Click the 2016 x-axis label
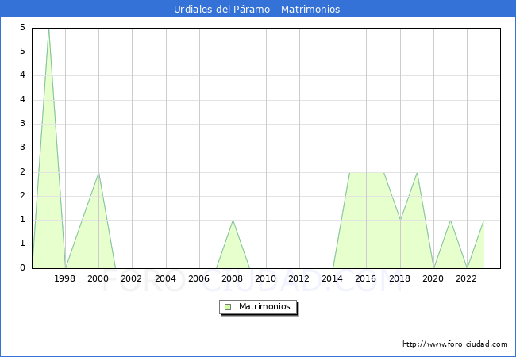The image size is (516, 357). 366,278
